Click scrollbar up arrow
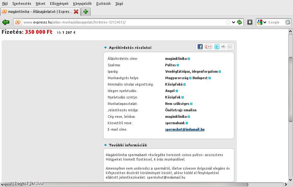The height and width of the screenshot is (187, 293). 290,31
